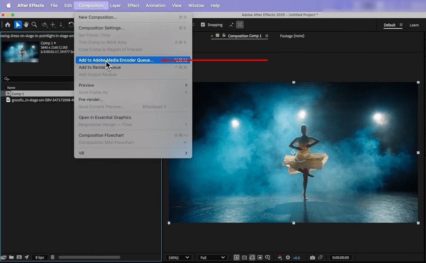Image resolution: width=426 pixels, height=263 pixels.
Task: Open grid and guide options icon
Action: (x=267, y=258)
